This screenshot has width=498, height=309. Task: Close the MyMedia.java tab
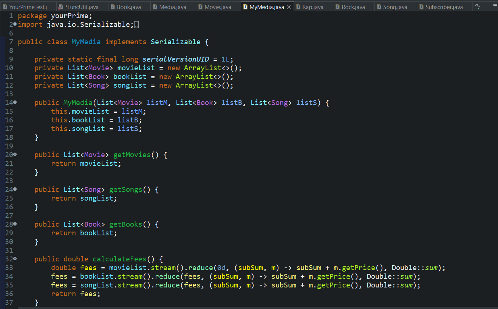pos(289,6)
